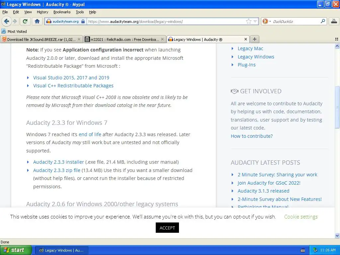
Task: Click the DuckDuckGo search box
Action: click(296, 22)
